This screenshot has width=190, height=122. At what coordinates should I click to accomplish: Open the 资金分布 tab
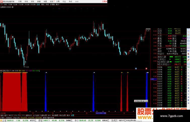pos(16,118)
